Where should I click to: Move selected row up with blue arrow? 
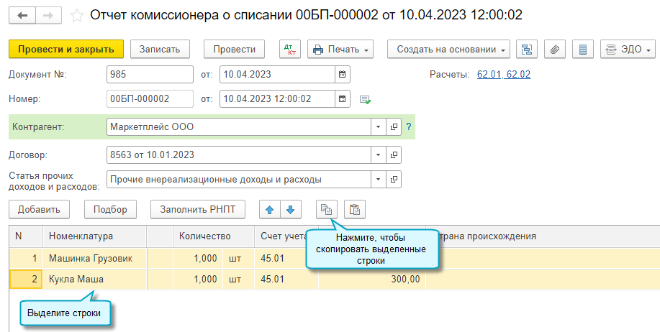(x=270, y=210)
